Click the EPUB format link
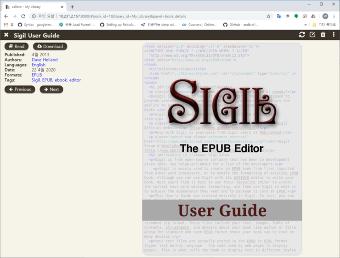Screen dimensions: 340x258 [x=37, y=75]
